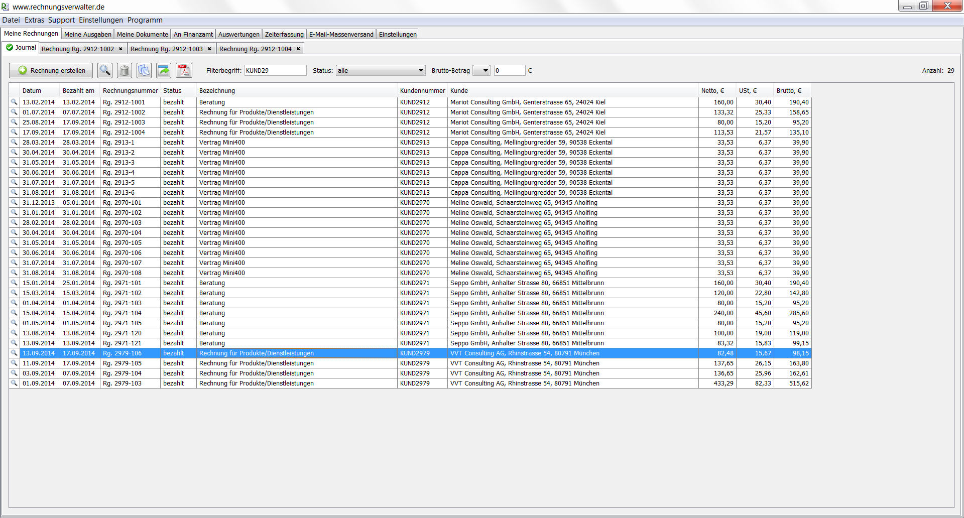964x518 pixels.
Task: Switch to the Zeiterfassung tab
Action: pos(284,34)
